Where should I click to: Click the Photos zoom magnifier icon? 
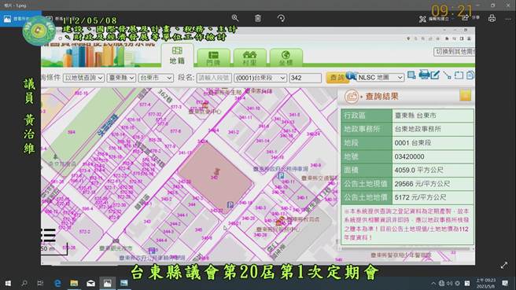point(235,18)
